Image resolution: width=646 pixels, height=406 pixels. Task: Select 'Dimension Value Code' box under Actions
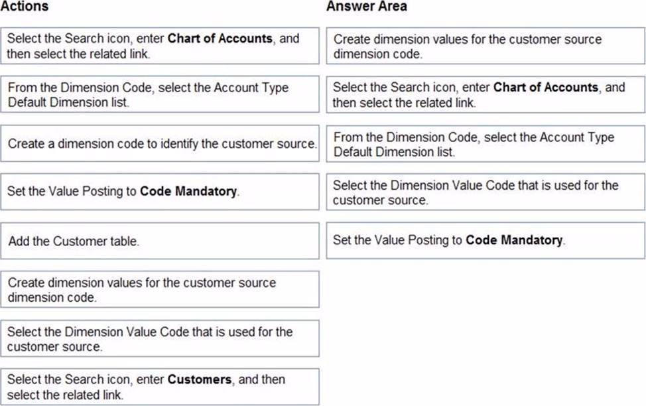[x=160, y=338]
